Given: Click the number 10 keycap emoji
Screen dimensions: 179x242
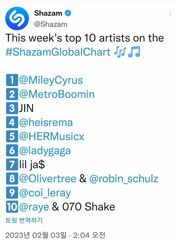Looking at the screenshot, I should (x=12, y=207).
